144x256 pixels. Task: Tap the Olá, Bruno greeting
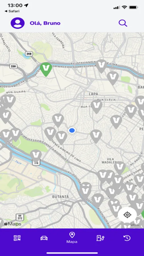coord(45,23)
